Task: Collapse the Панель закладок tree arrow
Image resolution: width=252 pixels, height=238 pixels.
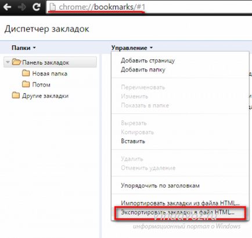Action: point(8,62)
